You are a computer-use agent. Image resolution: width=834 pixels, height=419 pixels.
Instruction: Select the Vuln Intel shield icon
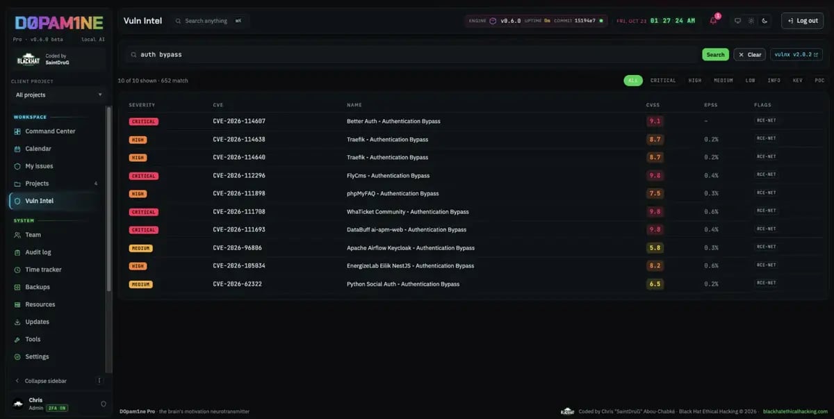click(x=17, y=201)
